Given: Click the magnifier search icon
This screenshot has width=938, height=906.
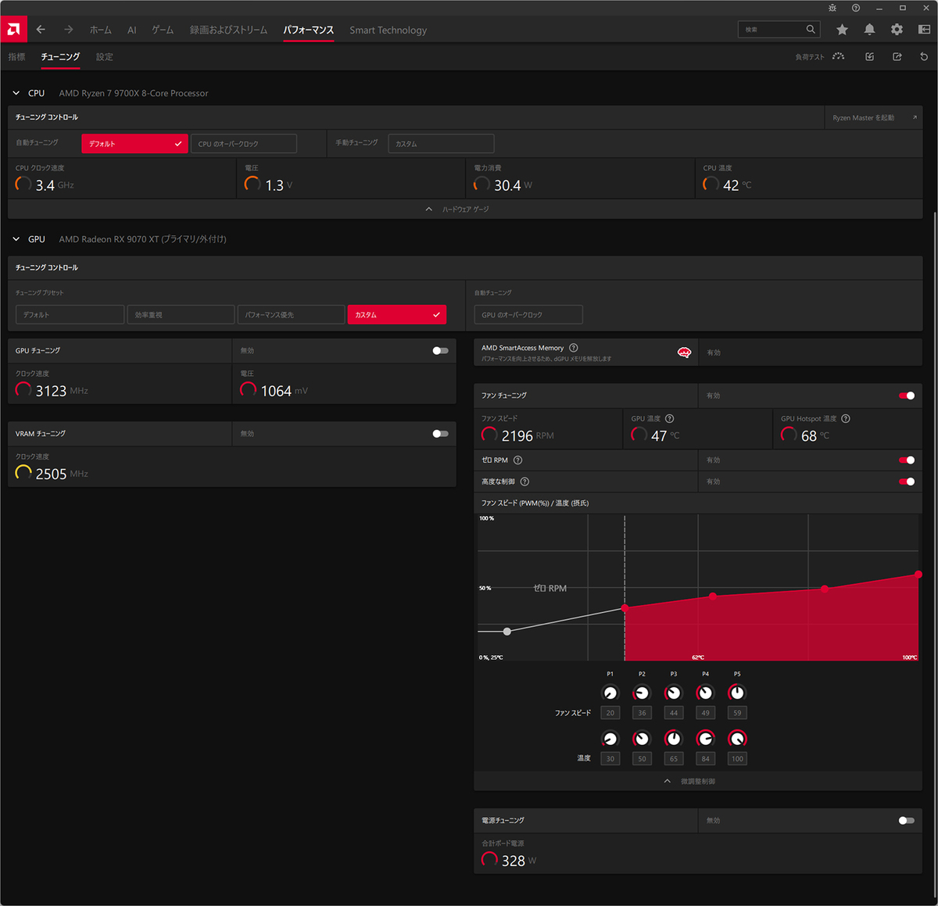Looking at the screenshot, I should [811, 30].
